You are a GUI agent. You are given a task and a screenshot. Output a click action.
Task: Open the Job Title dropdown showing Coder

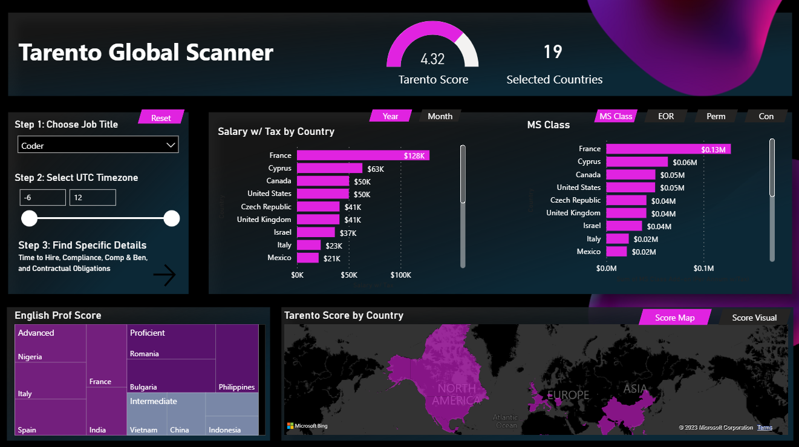click(91, 145)
